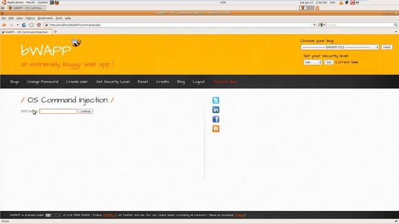This screenshot has width=399, height=224.
Task: Open the System menu in top panel
Action: point(43,2)
